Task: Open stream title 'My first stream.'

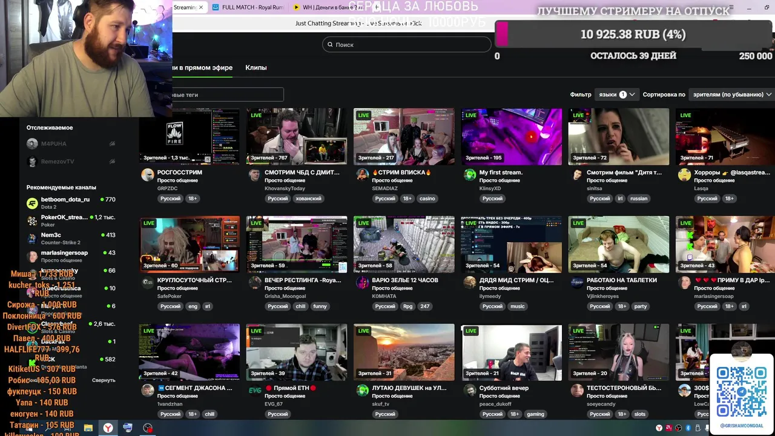Action: pyautogui.click(x=501, y=173)
